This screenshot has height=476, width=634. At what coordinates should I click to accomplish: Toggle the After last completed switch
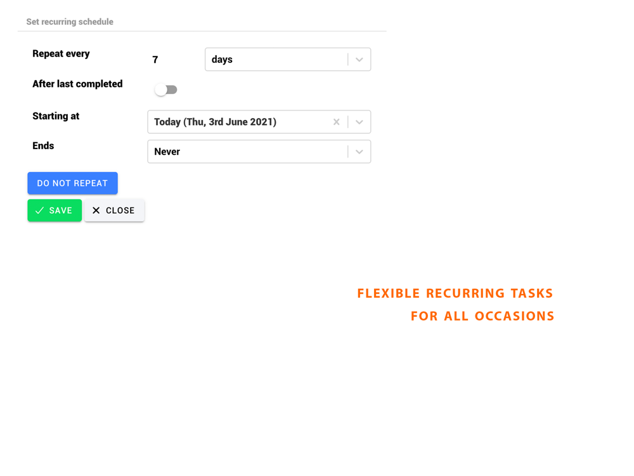165,89
